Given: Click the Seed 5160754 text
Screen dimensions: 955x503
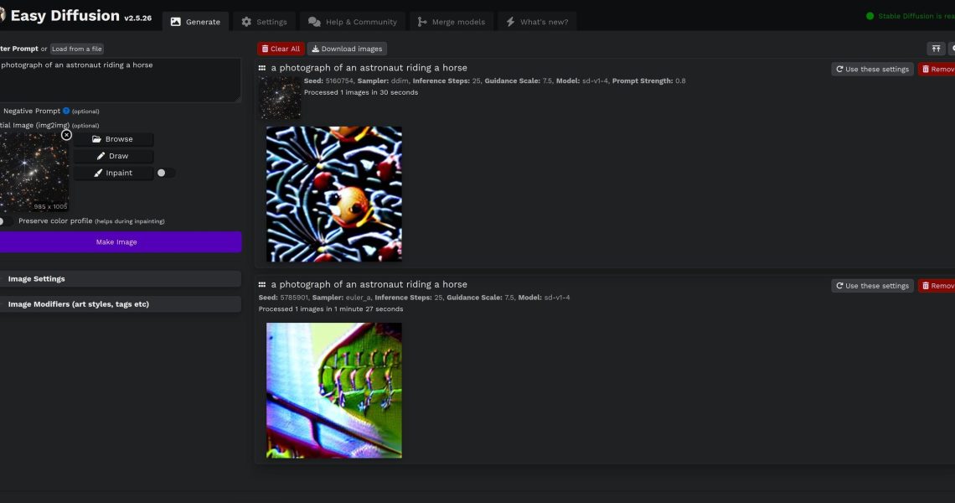Looking at the screenshot, I should pos(329,81).
